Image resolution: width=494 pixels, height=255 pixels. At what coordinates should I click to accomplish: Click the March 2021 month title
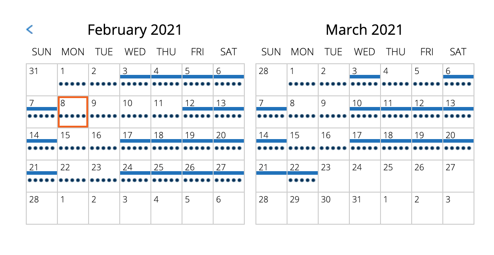coord(364,30)
